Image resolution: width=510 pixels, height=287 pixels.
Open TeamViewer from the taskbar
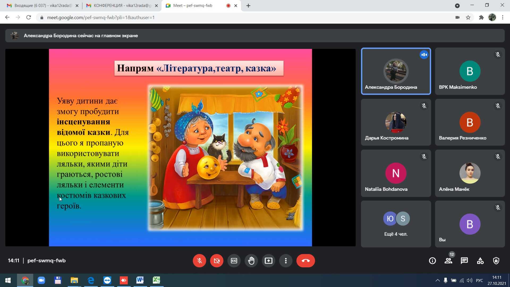(x=107, y=280)
